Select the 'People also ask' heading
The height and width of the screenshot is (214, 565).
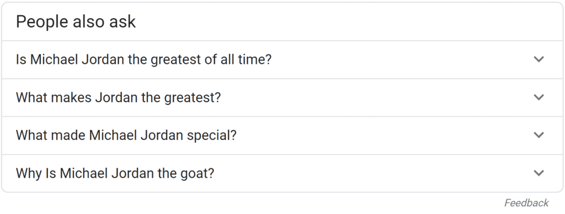pos(76,21)
